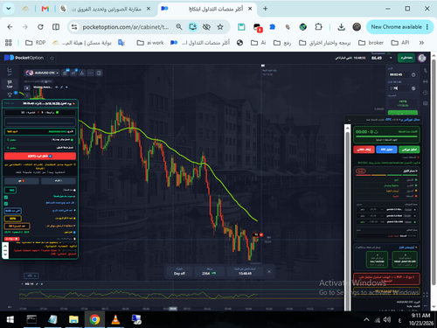Select the left tab with red dot in bot panel
The width and height of the screenshot is (437, 328).
pyautogui.click(x=22, y=181)
